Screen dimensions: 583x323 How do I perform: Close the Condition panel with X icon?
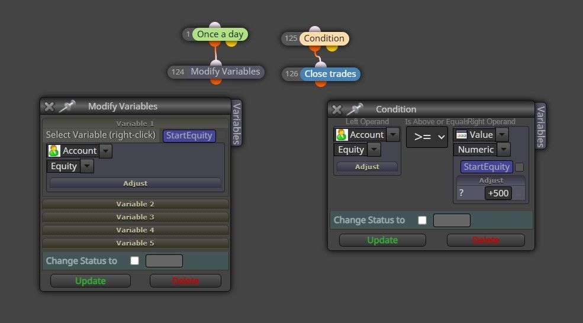click(x=337, y=109)
